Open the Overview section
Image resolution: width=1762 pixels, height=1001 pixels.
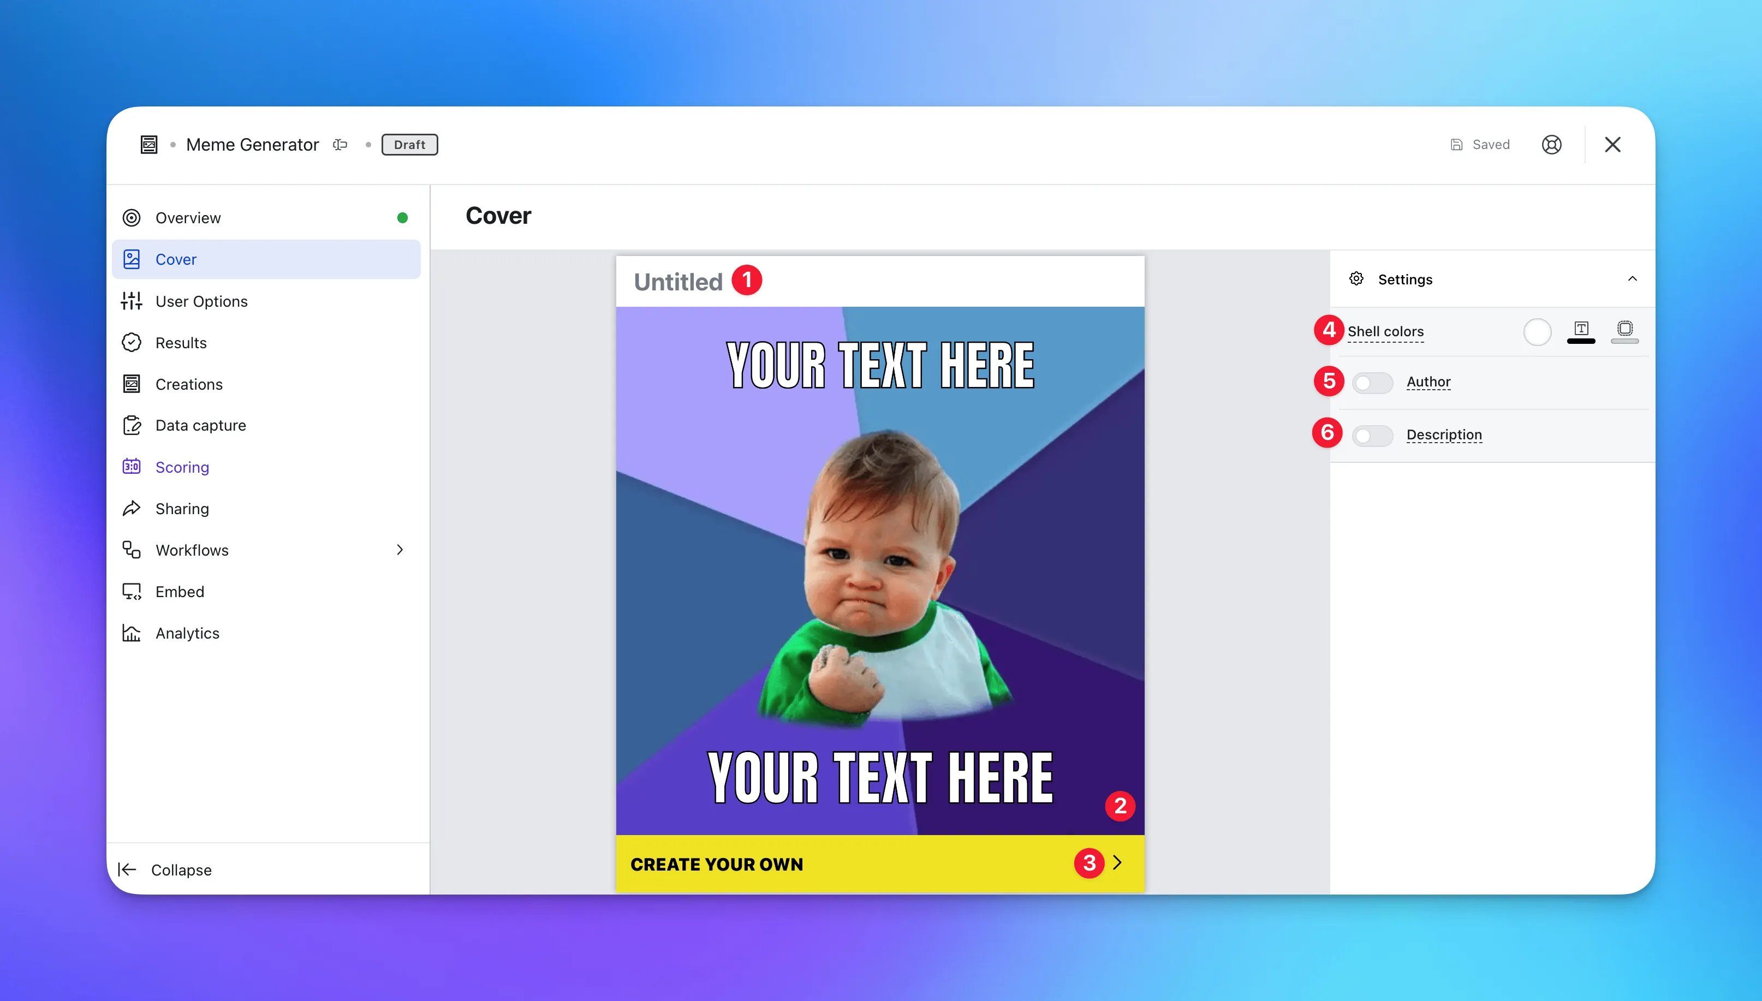pos(266,218)
